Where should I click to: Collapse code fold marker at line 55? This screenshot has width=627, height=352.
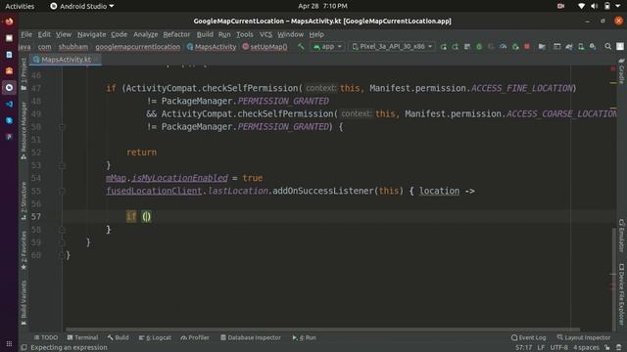[x=62, y=192]
